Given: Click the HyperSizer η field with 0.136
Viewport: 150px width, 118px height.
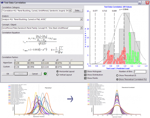Looking at the screenshot, I should coord(21,63).
